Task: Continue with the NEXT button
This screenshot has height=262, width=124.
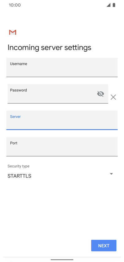Action: click(x=104, y=246)
